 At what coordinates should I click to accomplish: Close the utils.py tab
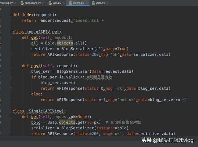point(107,3)
